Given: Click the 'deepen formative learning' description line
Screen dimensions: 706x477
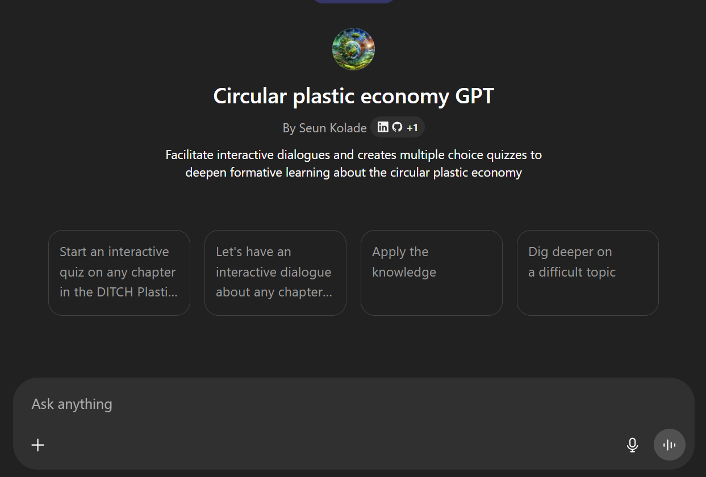Looking at the screenshot, I should tap(353, 173).
